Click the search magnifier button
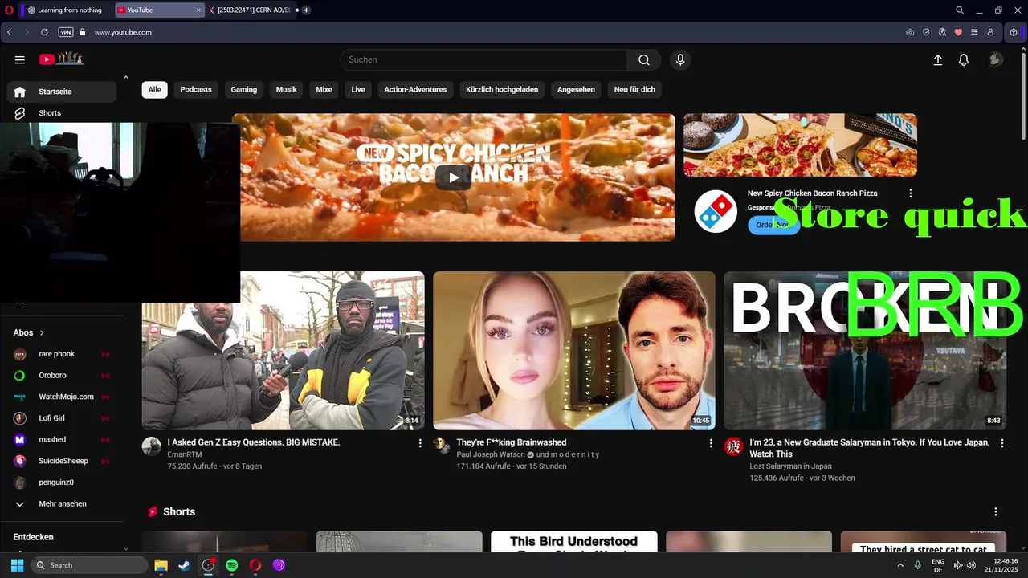Screen dimensions: 1028x578 [x=644, y=59]
